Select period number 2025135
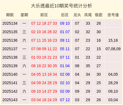This screenshot has height=105, width=123. point(10,32)
